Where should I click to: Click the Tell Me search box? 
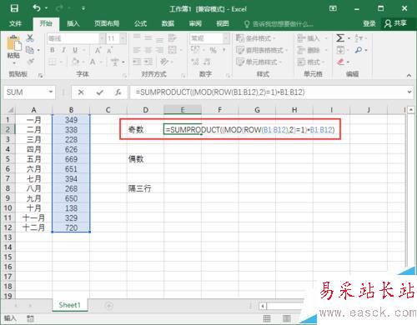click(278, 24)
